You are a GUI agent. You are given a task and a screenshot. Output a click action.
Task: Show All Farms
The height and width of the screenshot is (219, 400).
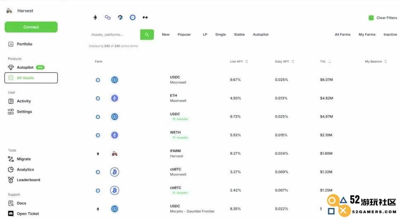[343, 34]
